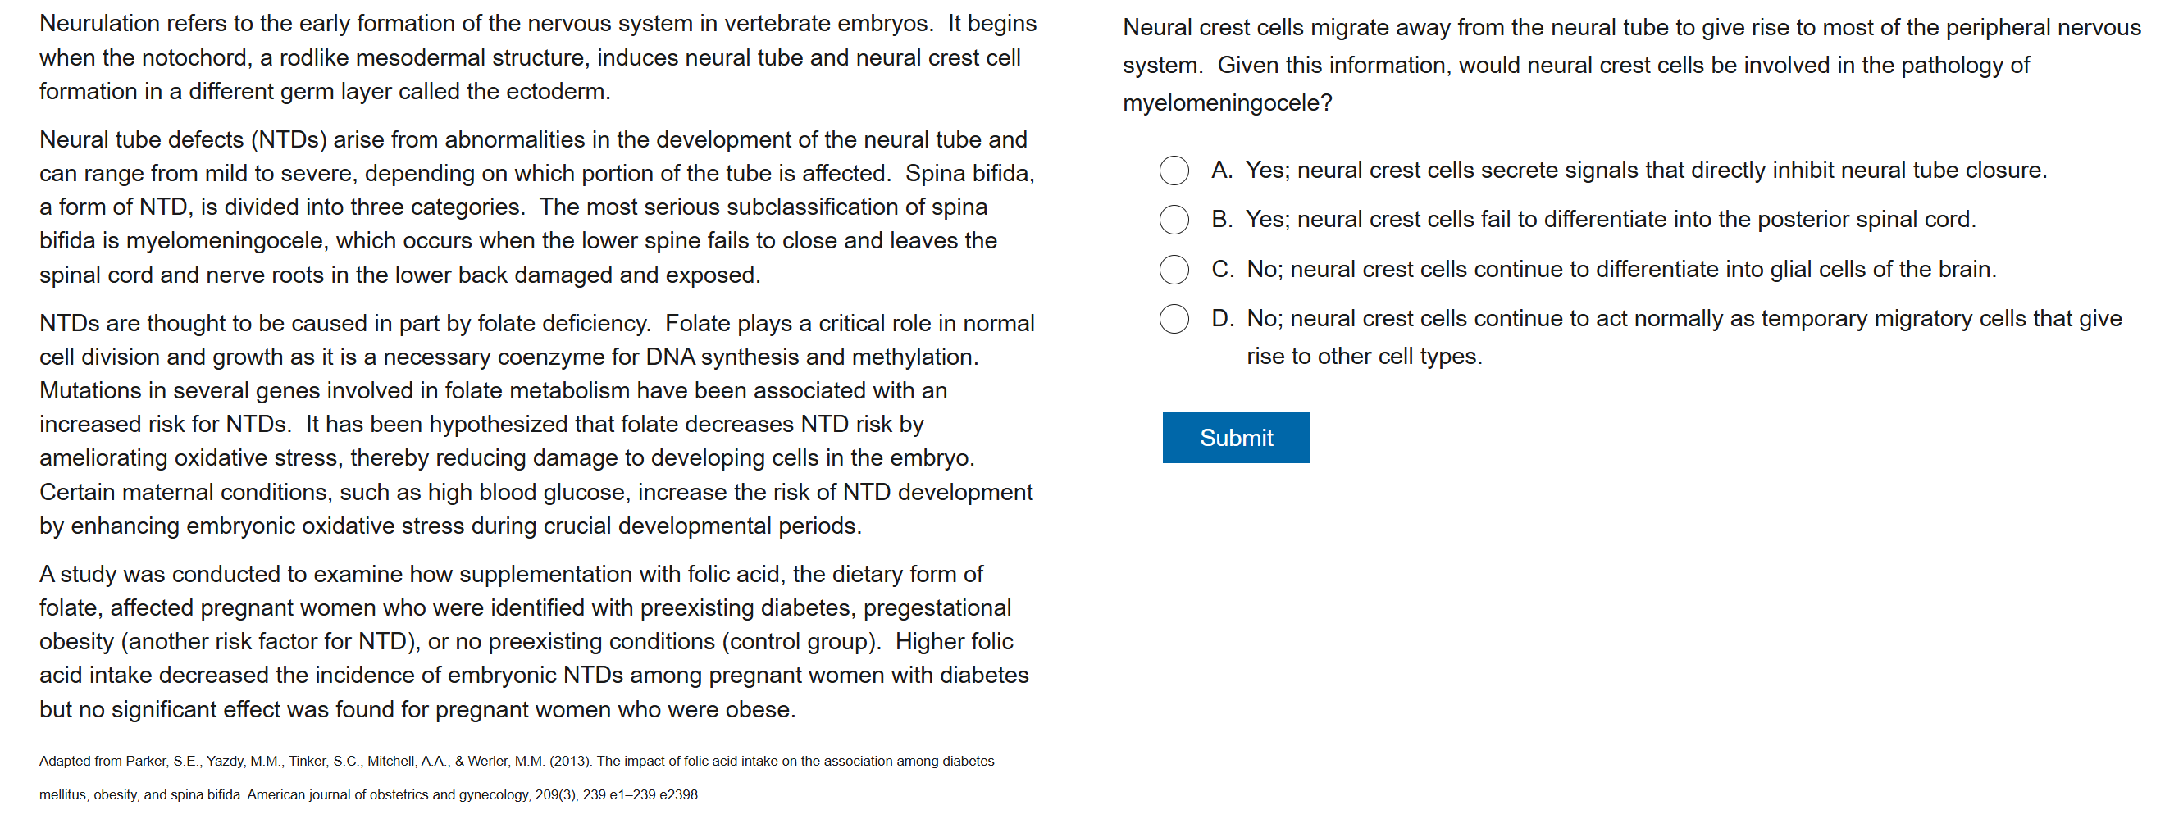This screenshot has width=2165, height=819.
Task: Select the radio button for answer A
Action: (x=1174, y=171)
